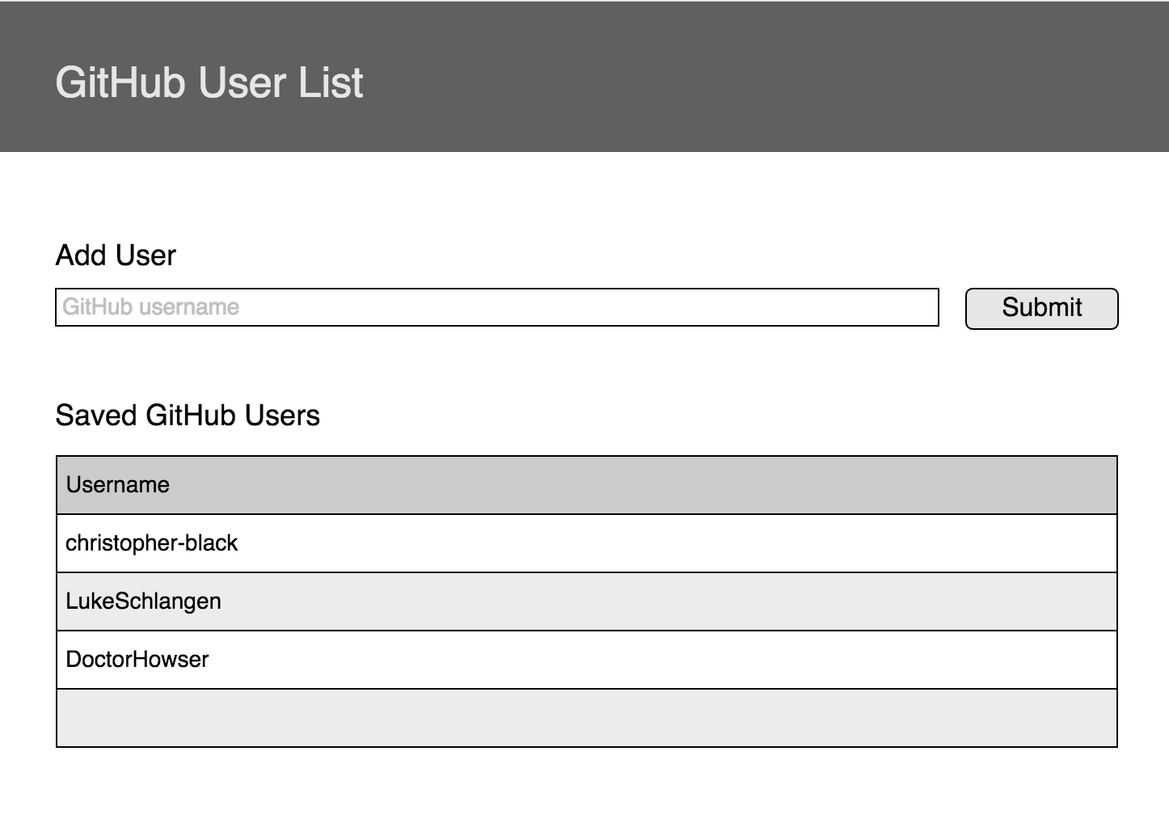Click the Add User heading
This screenshot has width=1169, height=823.
(x=116, y=255)
